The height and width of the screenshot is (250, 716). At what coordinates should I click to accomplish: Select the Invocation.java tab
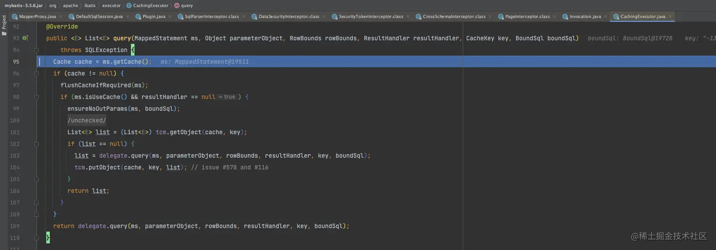[x=585, y=17]
